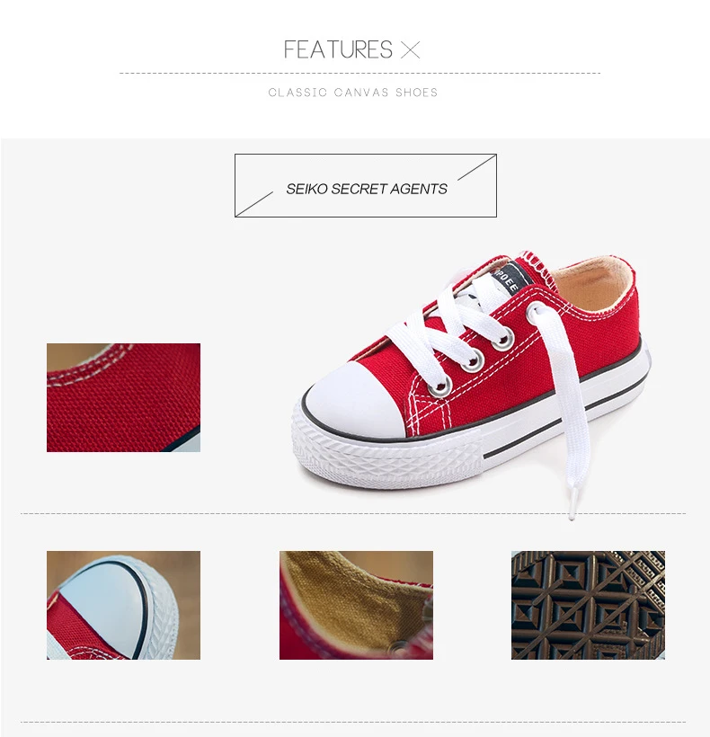Screen dimensions: 710x737
Task: Click the main red sneaker product image
Action: pos(471,383)
